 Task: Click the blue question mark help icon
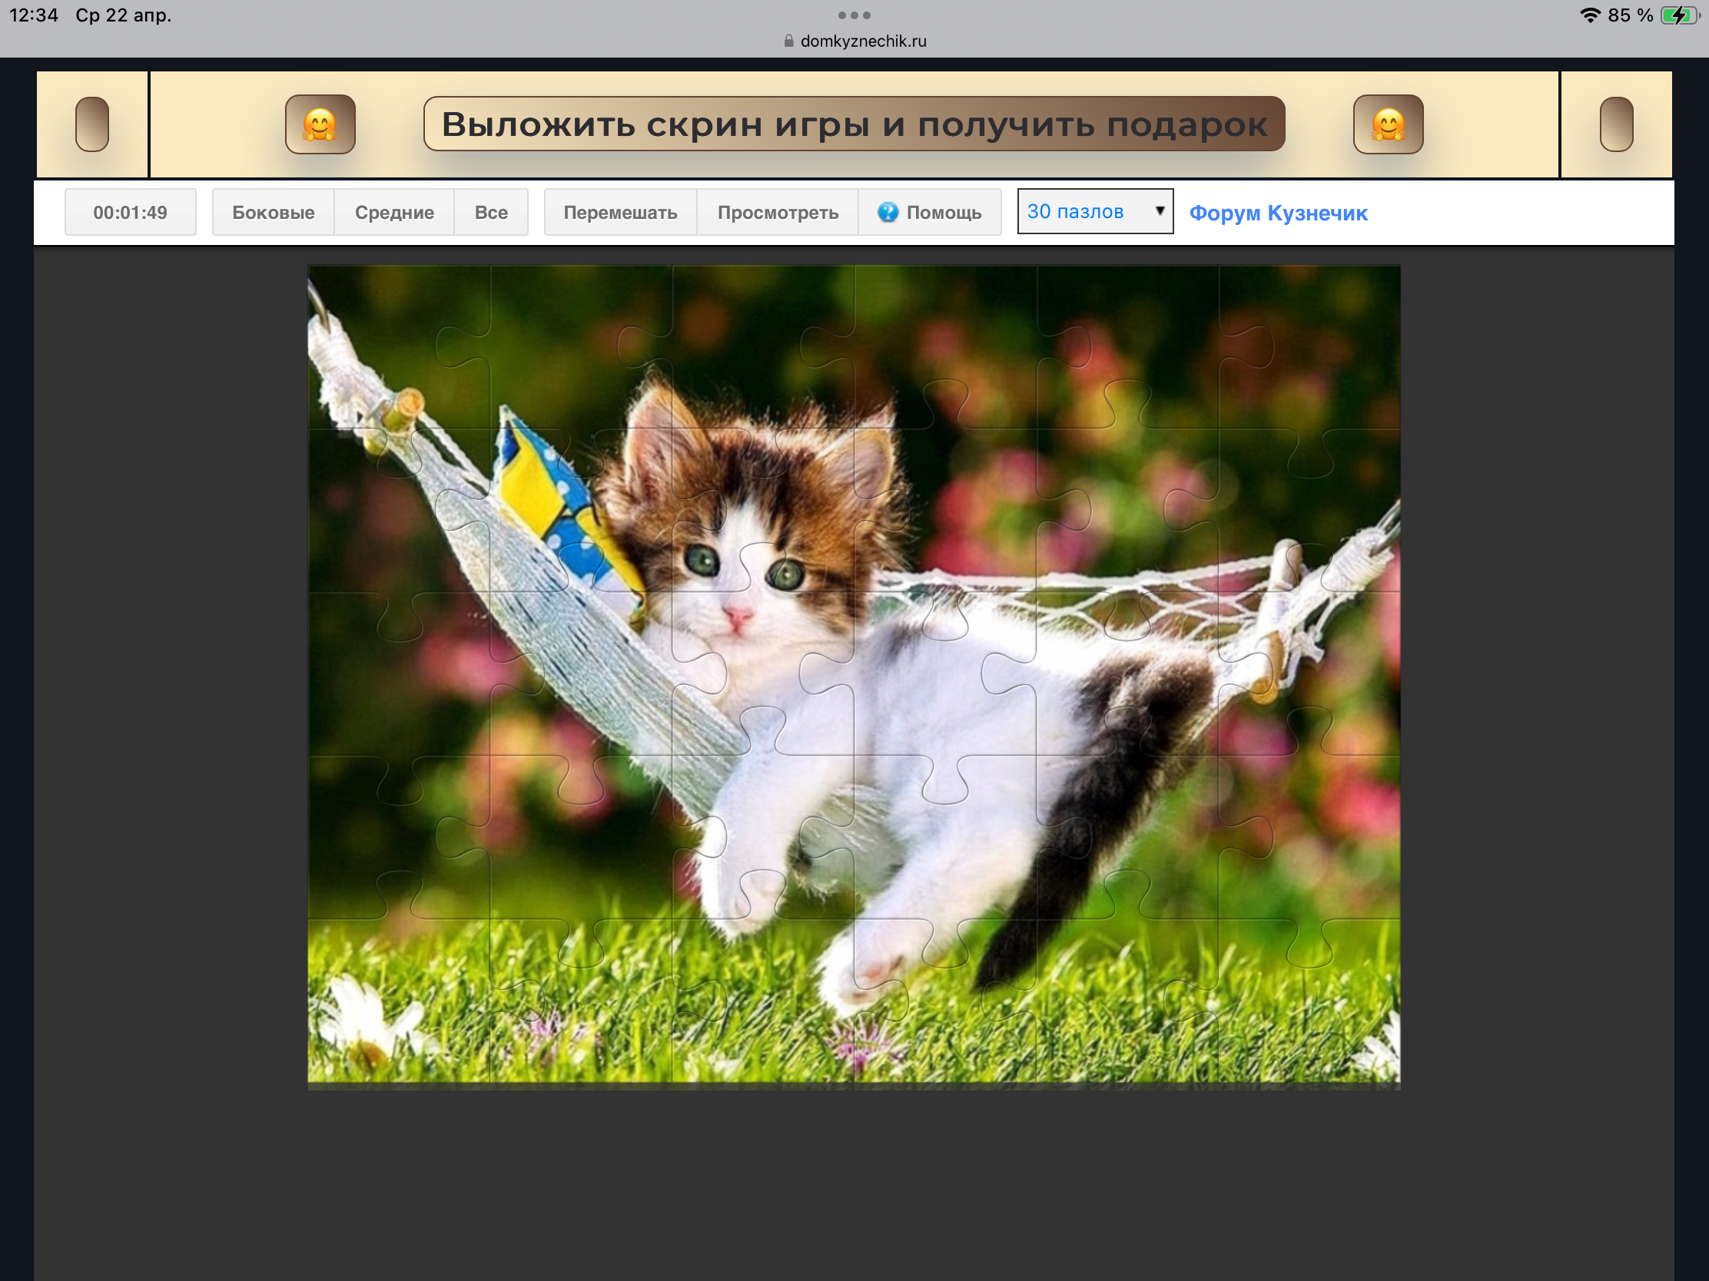click(x=888, y=212)
